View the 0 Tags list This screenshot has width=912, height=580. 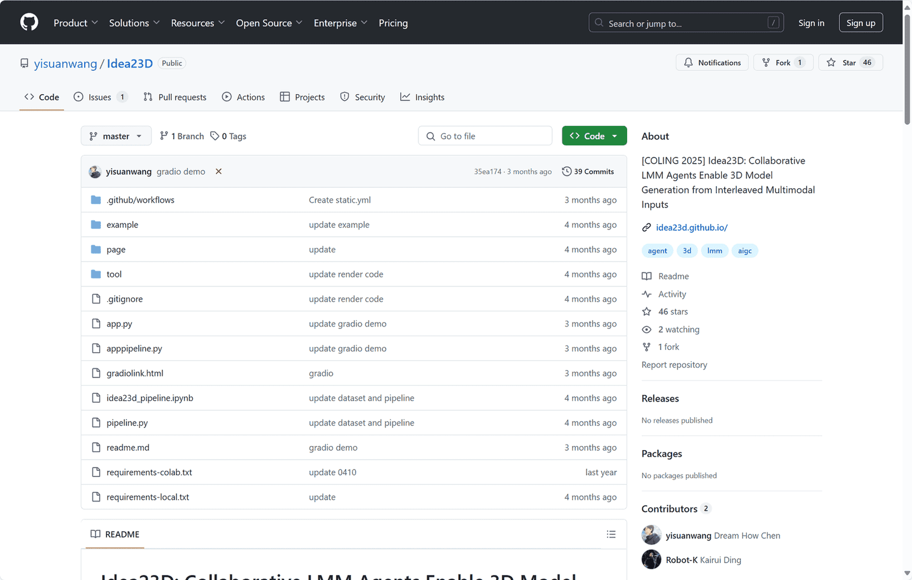(229, 136)
